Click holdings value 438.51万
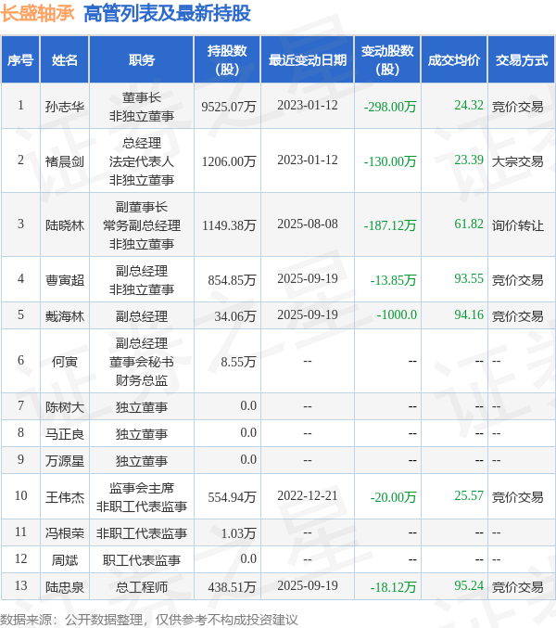The image size is (556, 628). point(232,587)
